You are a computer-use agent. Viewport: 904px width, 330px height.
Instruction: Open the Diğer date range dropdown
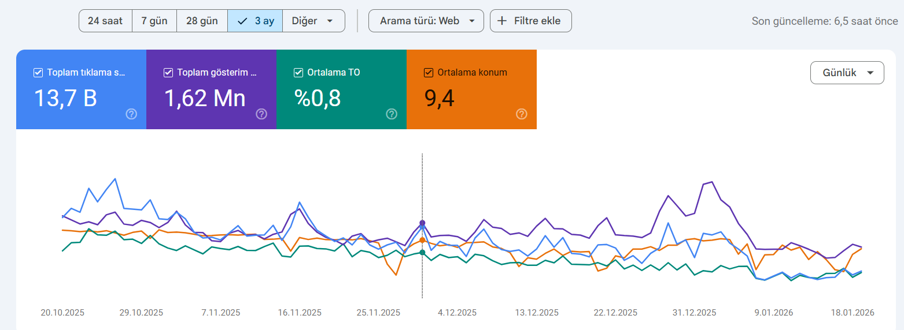point(313,21)
